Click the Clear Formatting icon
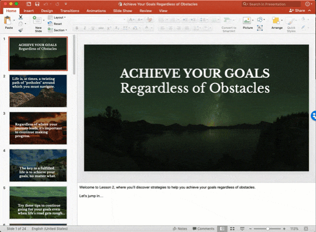The height and width of the screenshot is (232, 316). [x=149, y=20]
